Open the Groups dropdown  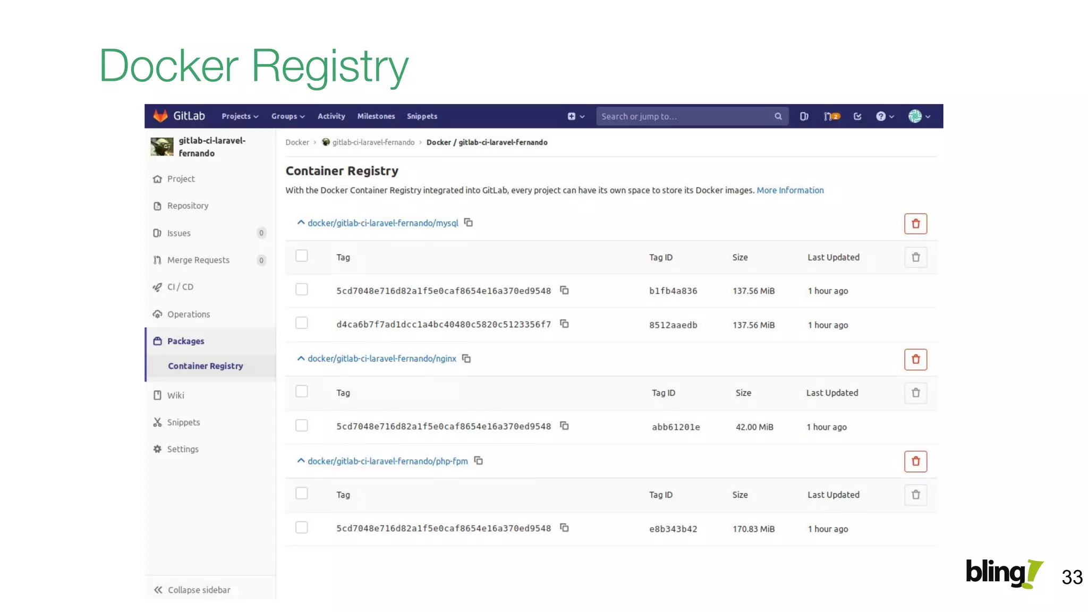[x=288, y=116]
